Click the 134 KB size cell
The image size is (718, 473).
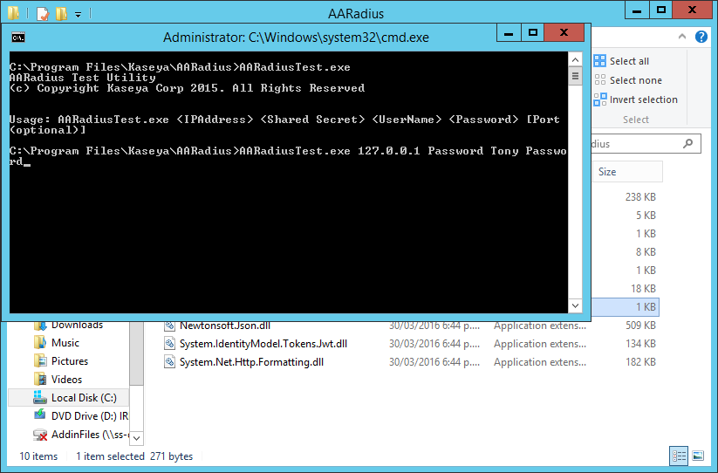[x=640, y=344]
